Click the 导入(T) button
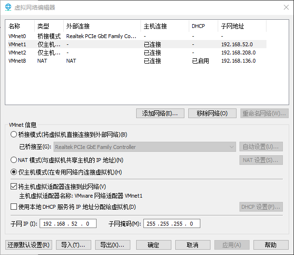 coord(73,245)
